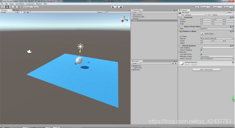Open the File menu

point(2,4)
